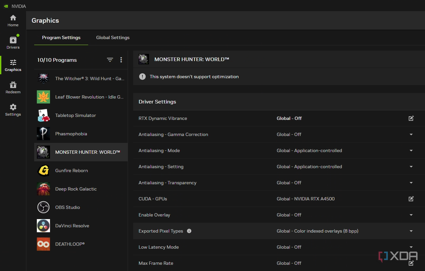Edit the CUDA - GPUs setting
This screenshot has width=425, height=271.
pos(411,199)
